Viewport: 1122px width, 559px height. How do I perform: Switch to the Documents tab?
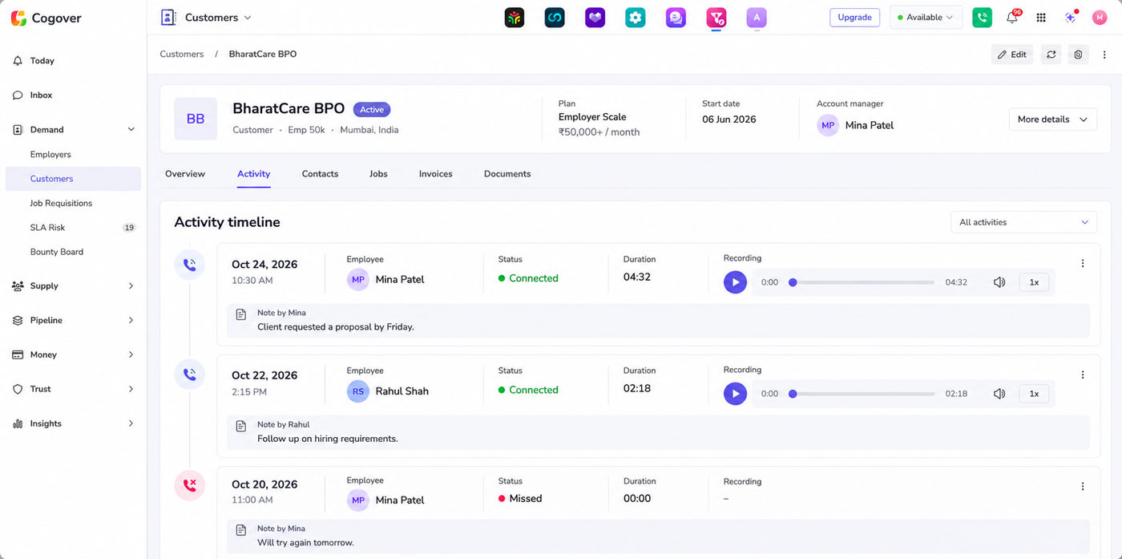[507, 174]
